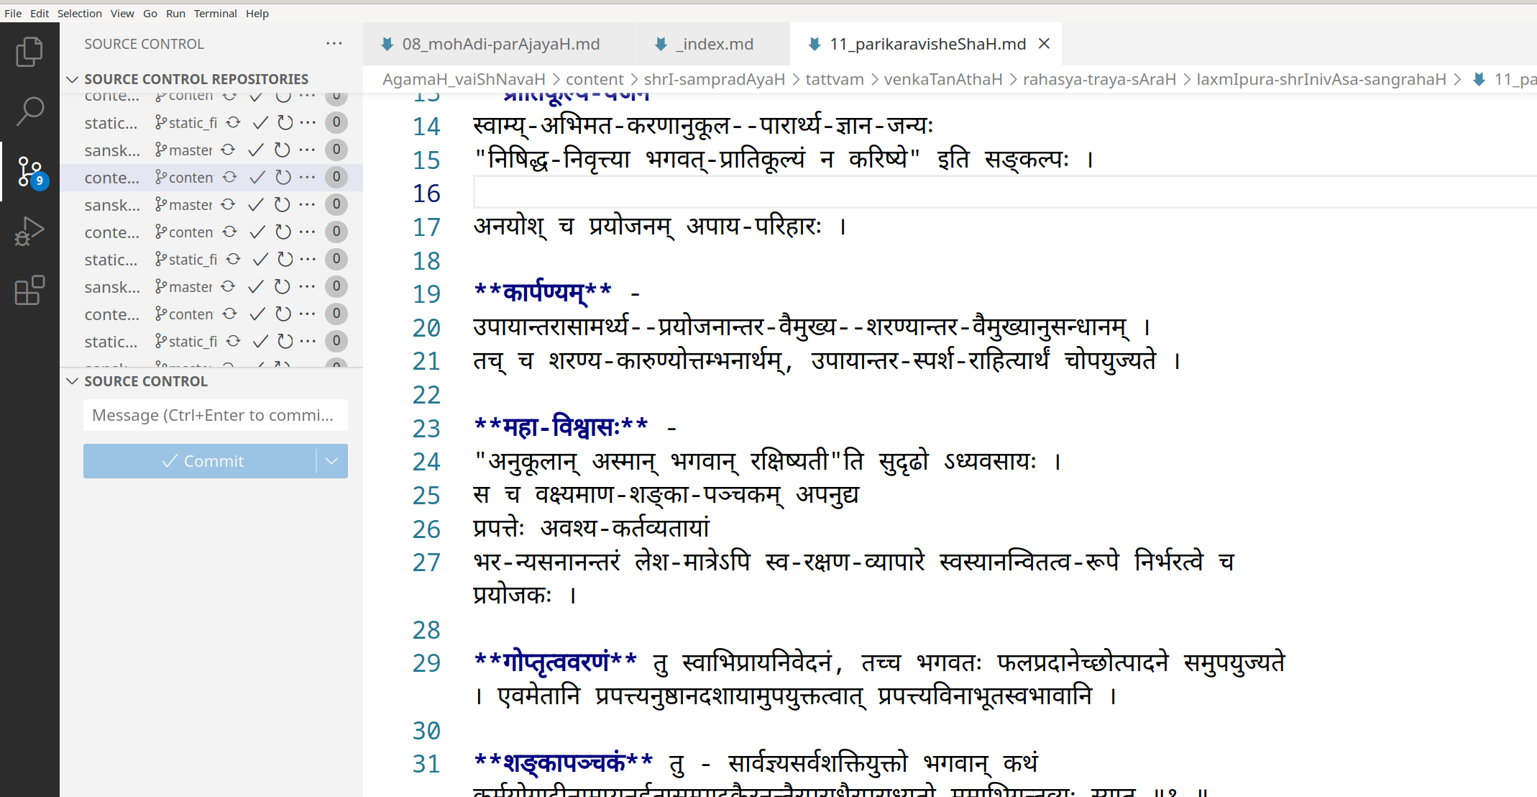The height and width of the screenshot is (797, 1537).
Task: Click sync icon on highlighted conte... repository row
Action: [230, 177]
